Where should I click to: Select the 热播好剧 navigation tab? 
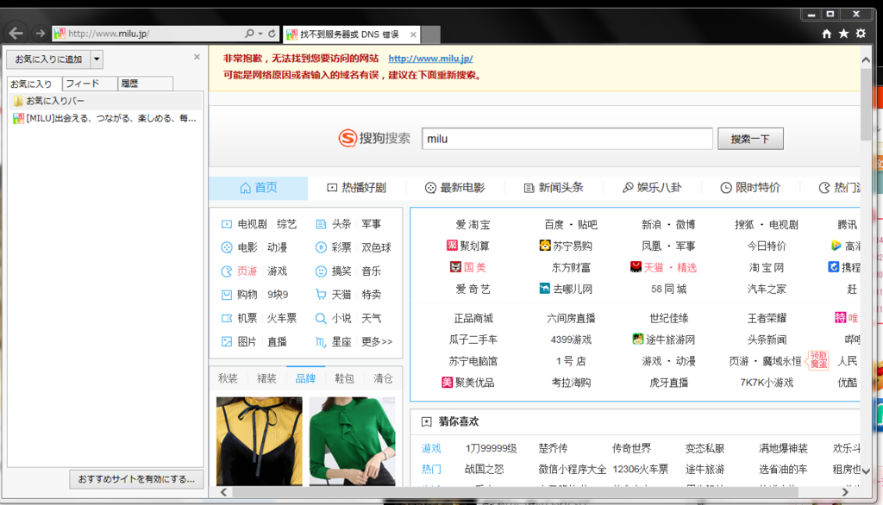tap(356, 188)
